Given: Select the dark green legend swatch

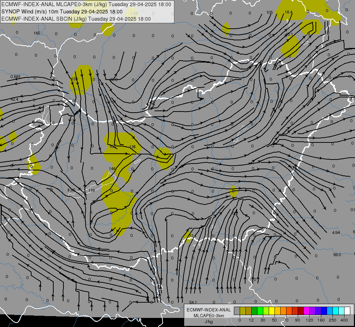Looking at the screenshot, I should (x=255, y=311).
